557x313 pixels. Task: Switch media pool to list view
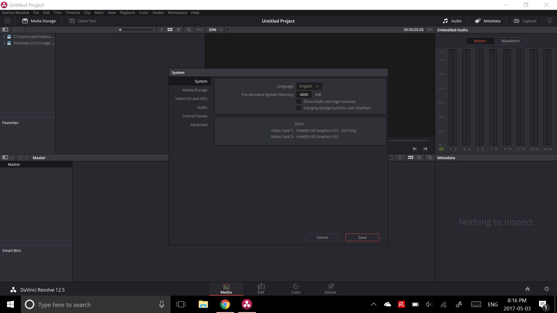419,157
